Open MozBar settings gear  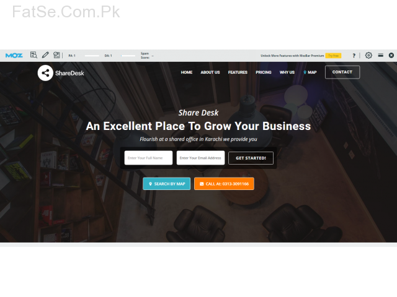[x=368, y=55]
